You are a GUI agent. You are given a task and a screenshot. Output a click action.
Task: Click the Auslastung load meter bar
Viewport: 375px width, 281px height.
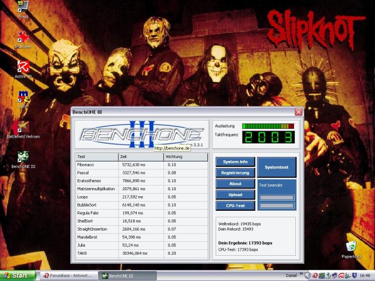tap(268, 126)
